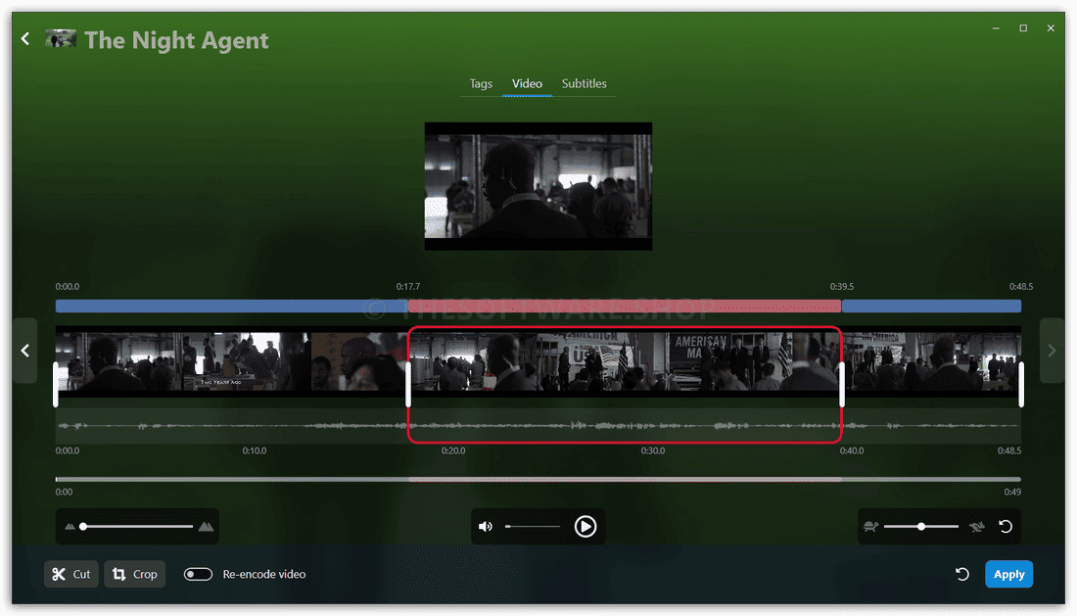Click the Cut button
The height and width of the screenshot is (616, 1077).
[x=71, y=574]
